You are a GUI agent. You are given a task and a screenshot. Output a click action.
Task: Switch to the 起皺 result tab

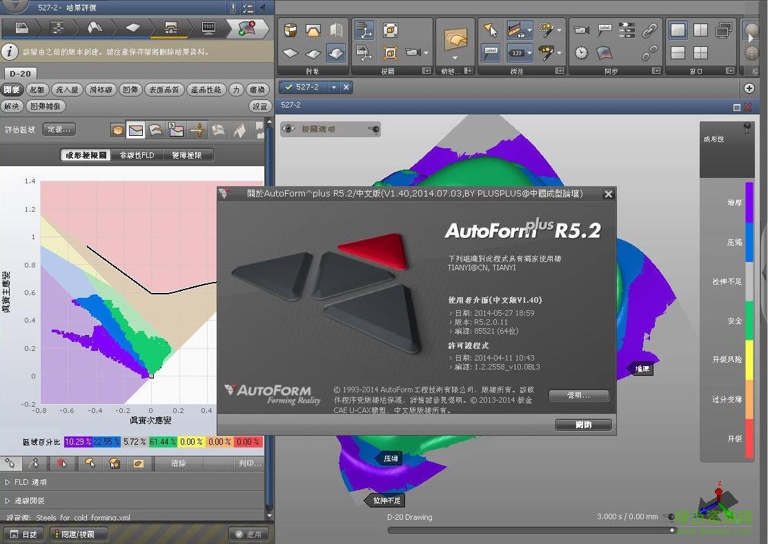pyautogui.click(x=37, y=90)
